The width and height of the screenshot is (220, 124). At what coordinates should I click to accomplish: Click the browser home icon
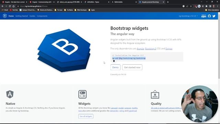coord(13,6)
